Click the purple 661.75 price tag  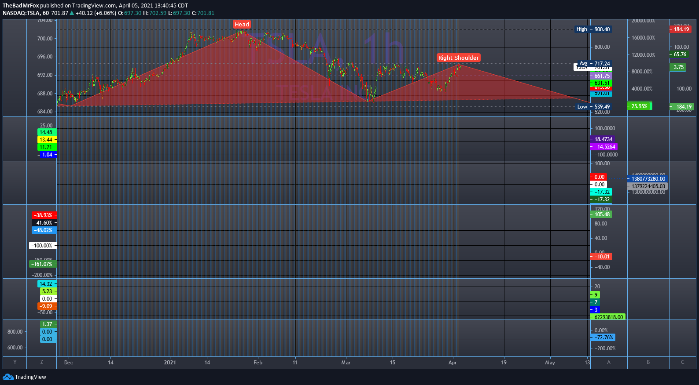pyautogui.click(x=601, y=76)
